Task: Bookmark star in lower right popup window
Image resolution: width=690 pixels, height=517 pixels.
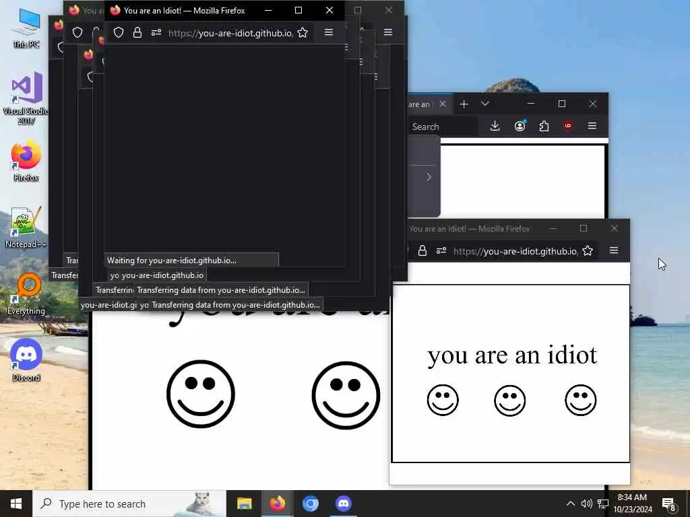Action: 588,250
